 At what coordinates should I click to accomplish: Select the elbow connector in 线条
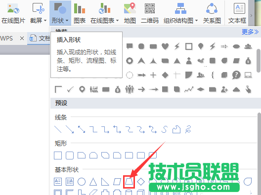(93, 129)
